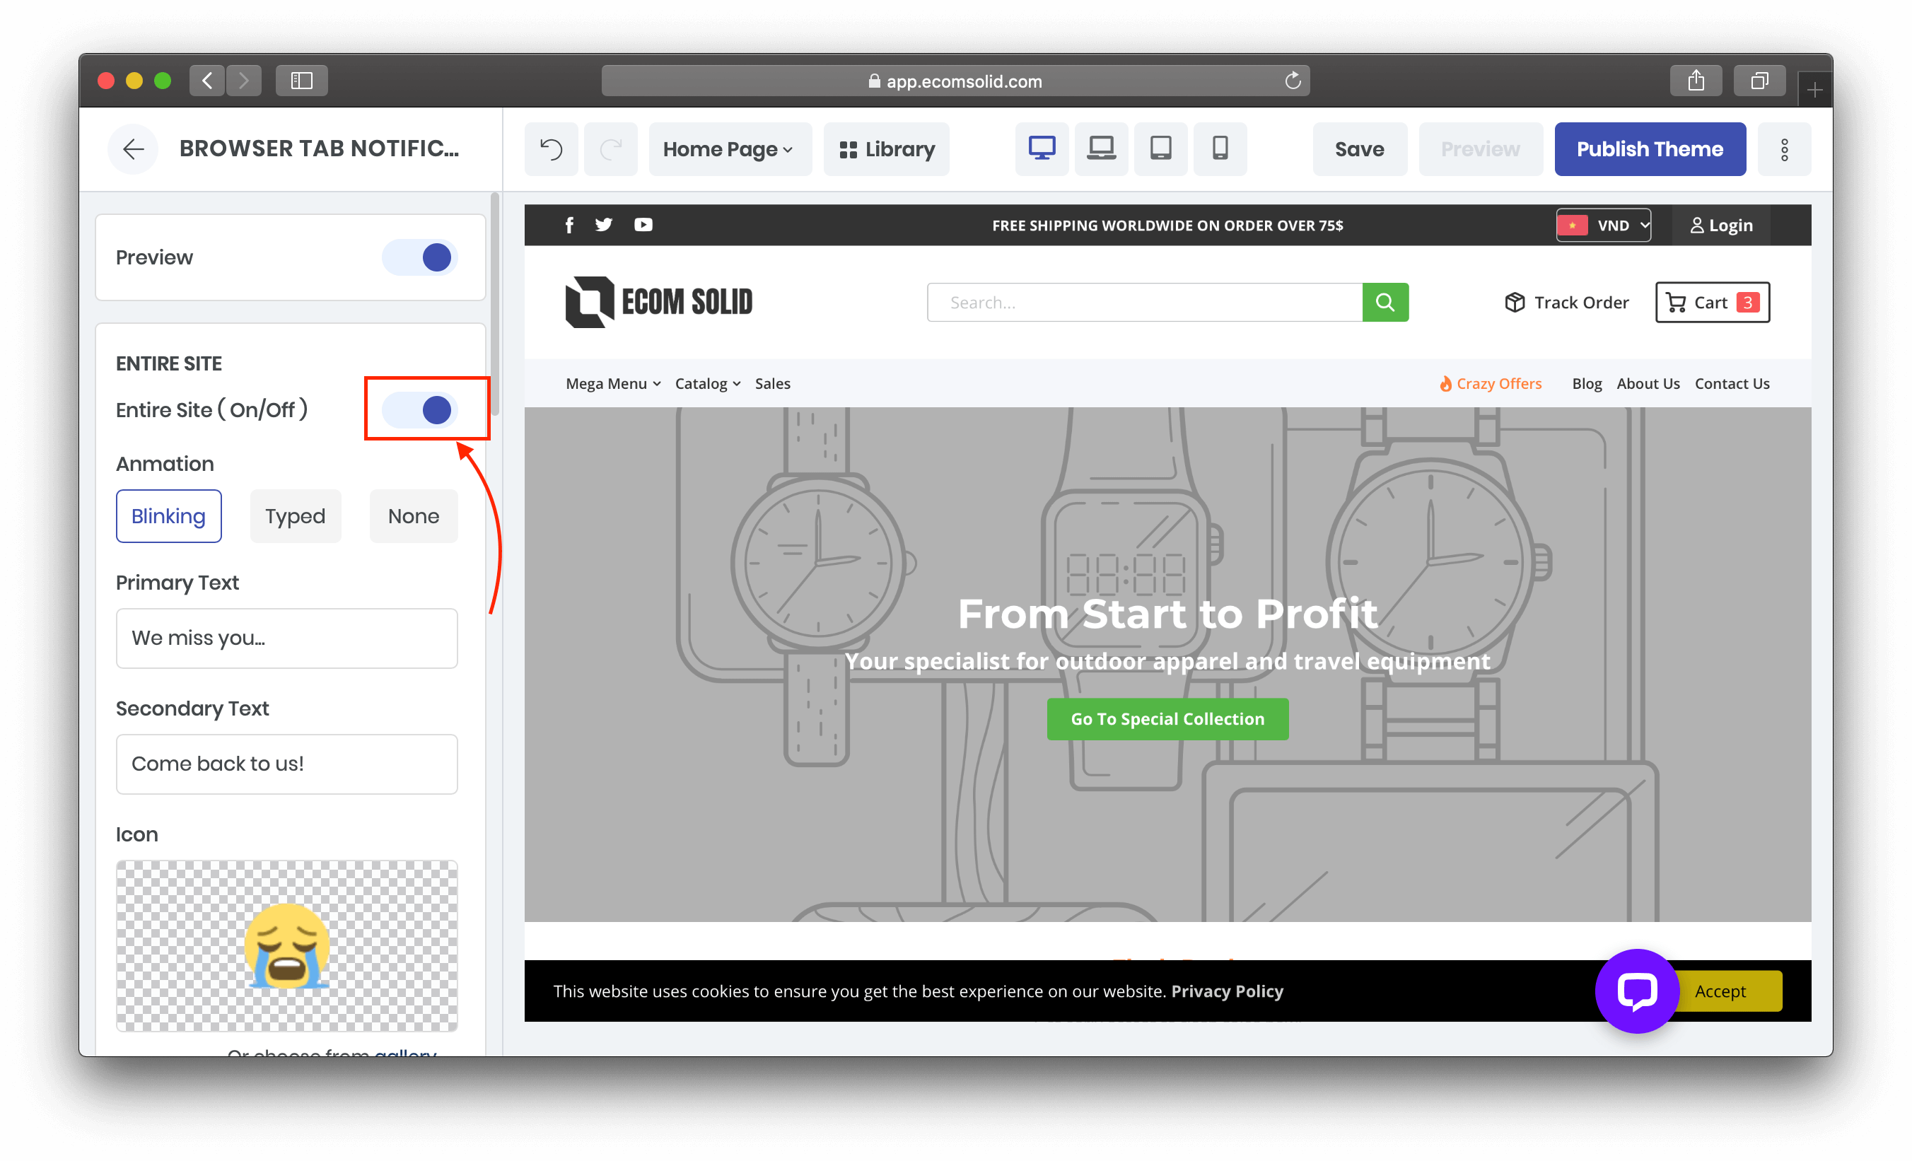Select the Blinking animation option
1912x1161 pixels.
[168, 516]
